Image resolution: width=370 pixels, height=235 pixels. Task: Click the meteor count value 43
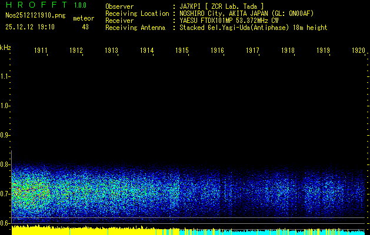tap(86, 27)
